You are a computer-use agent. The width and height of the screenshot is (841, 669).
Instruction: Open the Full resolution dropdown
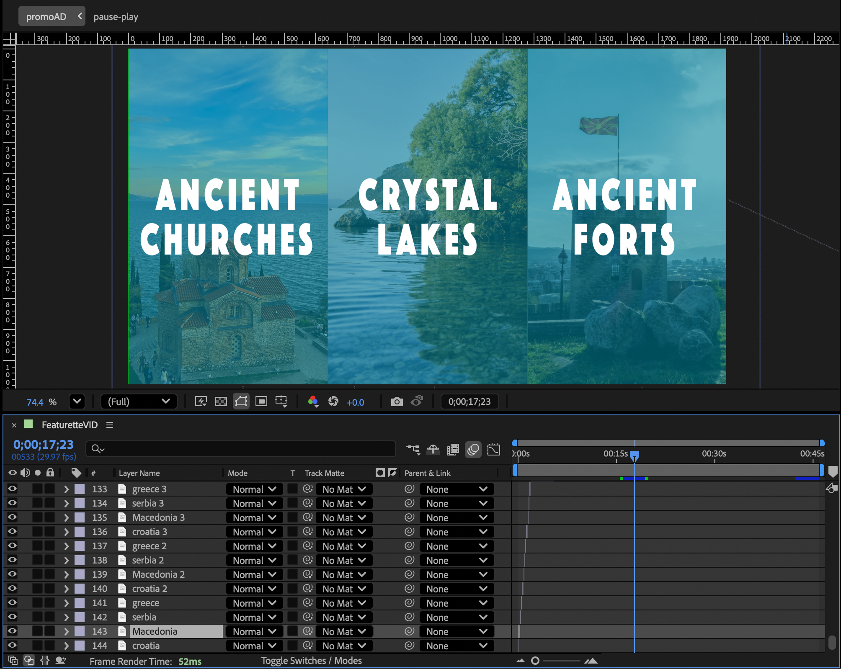(x=139, y=402)
